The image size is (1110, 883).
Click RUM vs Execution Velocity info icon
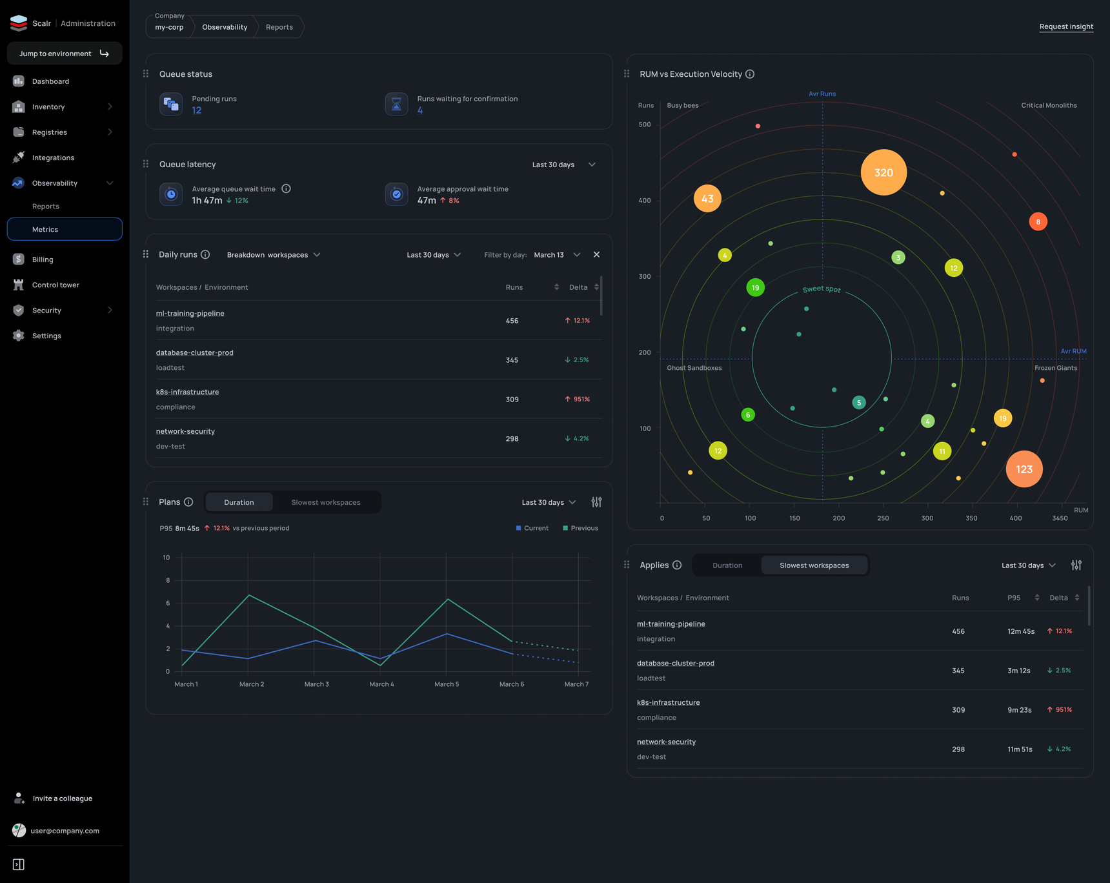point(750,74)
